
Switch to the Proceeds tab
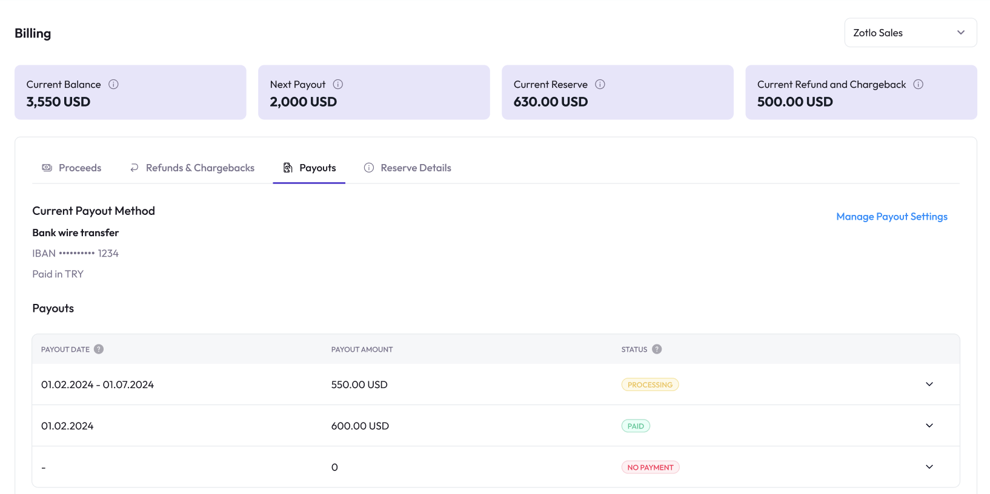click(x=79, y=168)
